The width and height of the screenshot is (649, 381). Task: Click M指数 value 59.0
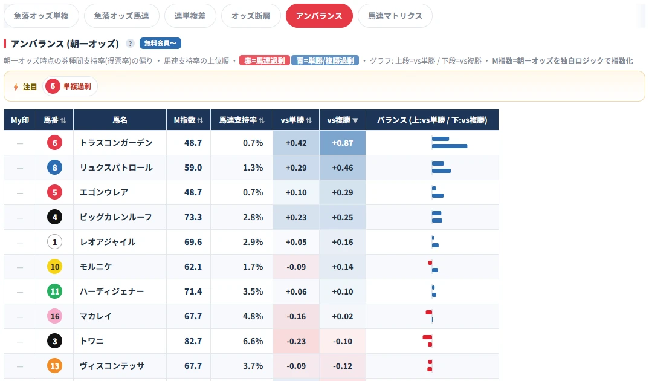(193, 168)
